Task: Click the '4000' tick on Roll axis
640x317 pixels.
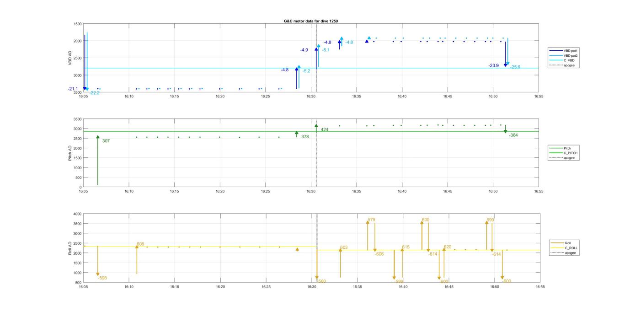Action: click(x=77, y=214)
